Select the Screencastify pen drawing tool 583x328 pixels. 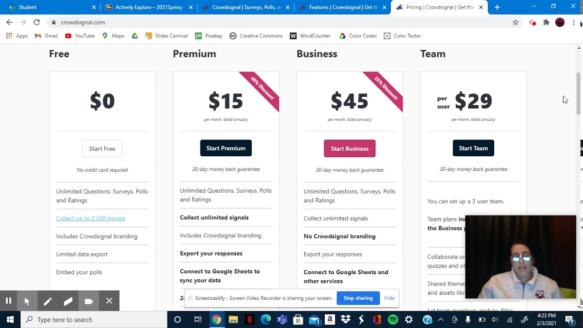pyautogui.click(x=47, y=301)
